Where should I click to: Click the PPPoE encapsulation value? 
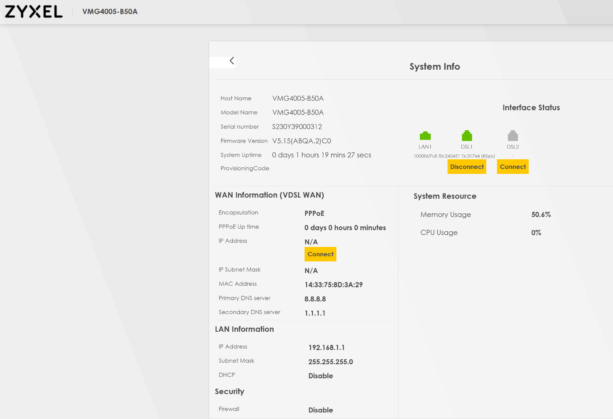[314, 214]
